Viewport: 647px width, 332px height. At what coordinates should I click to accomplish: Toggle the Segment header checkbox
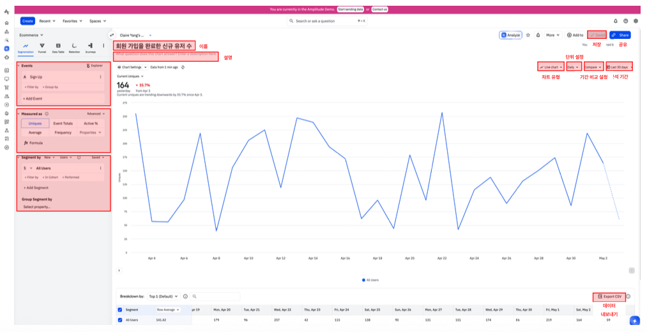(120, 310)
